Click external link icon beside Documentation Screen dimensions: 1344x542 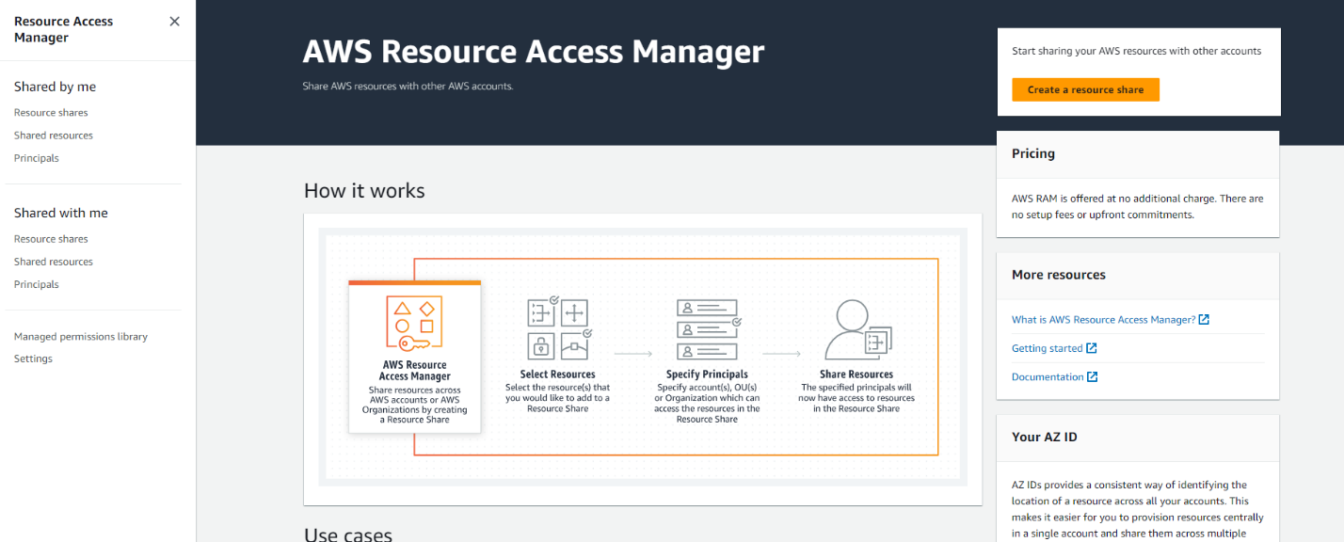point(1093,376)
